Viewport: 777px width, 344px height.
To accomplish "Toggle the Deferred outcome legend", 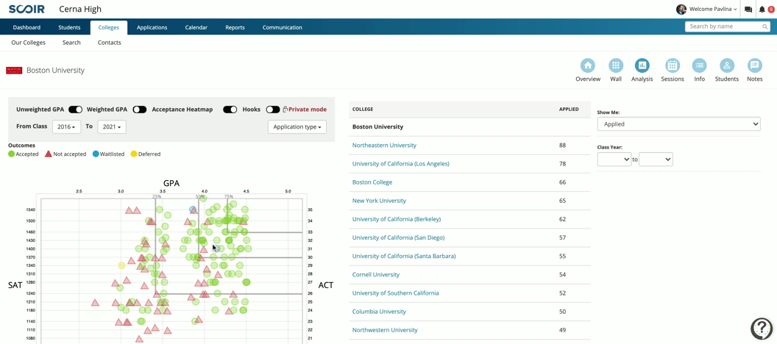I will pyautogui.click(x=146, y=154).
